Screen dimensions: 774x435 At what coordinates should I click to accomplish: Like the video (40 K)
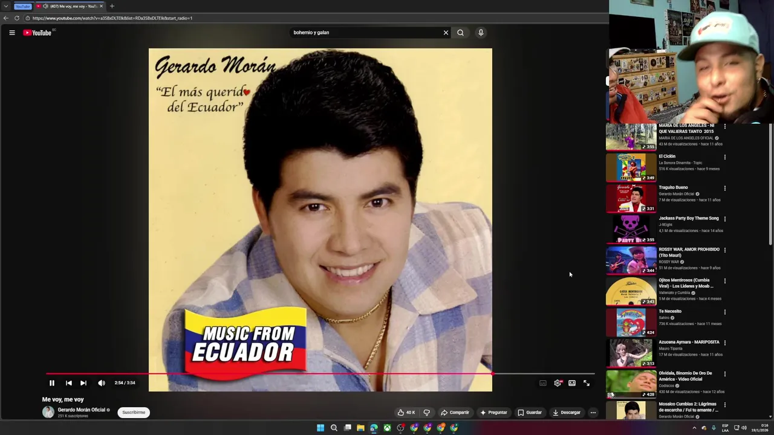coord(406,413)
